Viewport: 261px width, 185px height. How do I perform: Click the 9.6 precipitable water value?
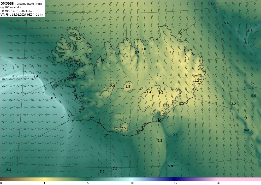click(14, 76)
